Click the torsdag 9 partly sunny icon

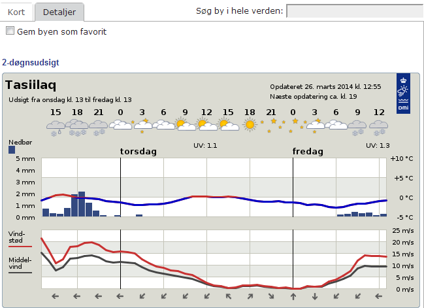point(186,124)
